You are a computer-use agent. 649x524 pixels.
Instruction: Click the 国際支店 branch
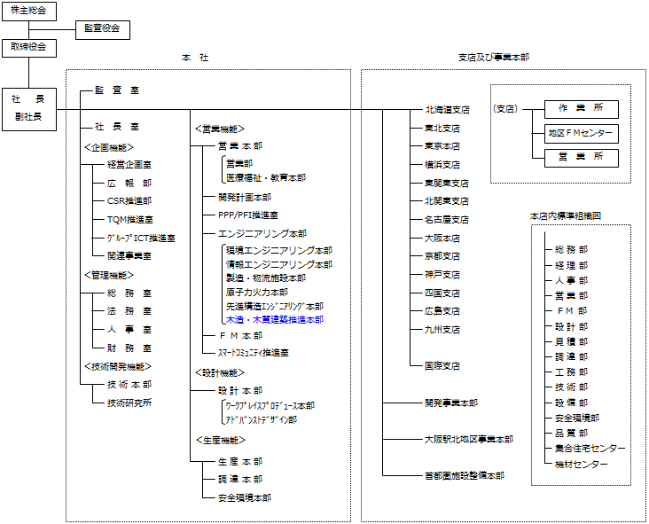coord(442,365)
